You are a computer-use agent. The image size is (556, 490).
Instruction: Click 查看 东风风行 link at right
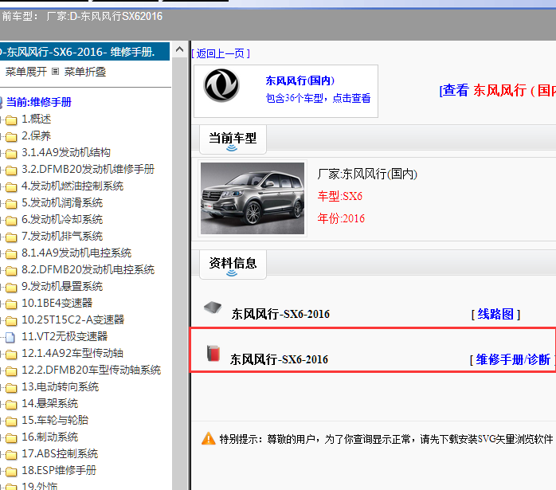click(x=498, y=90)
